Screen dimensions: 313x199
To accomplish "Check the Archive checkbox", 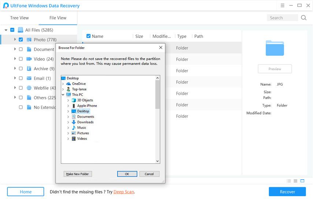I will (21, 68).
